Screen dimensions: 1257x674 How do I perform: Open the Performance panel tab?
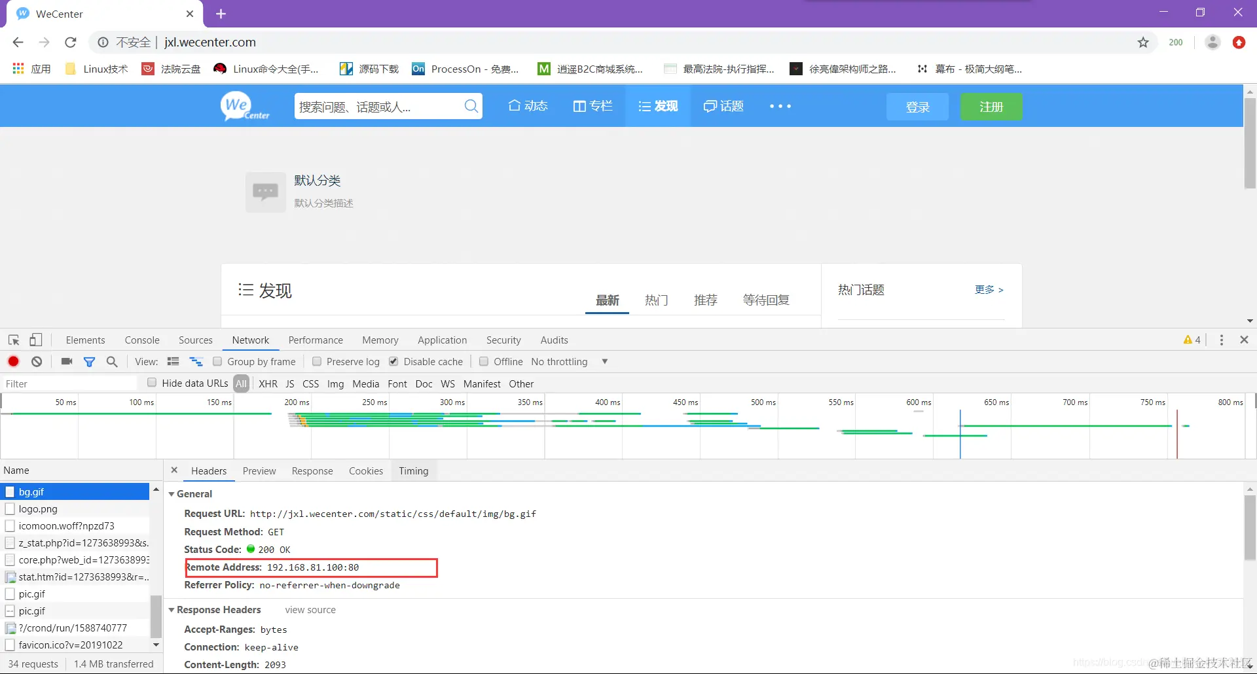click(316, 340)
